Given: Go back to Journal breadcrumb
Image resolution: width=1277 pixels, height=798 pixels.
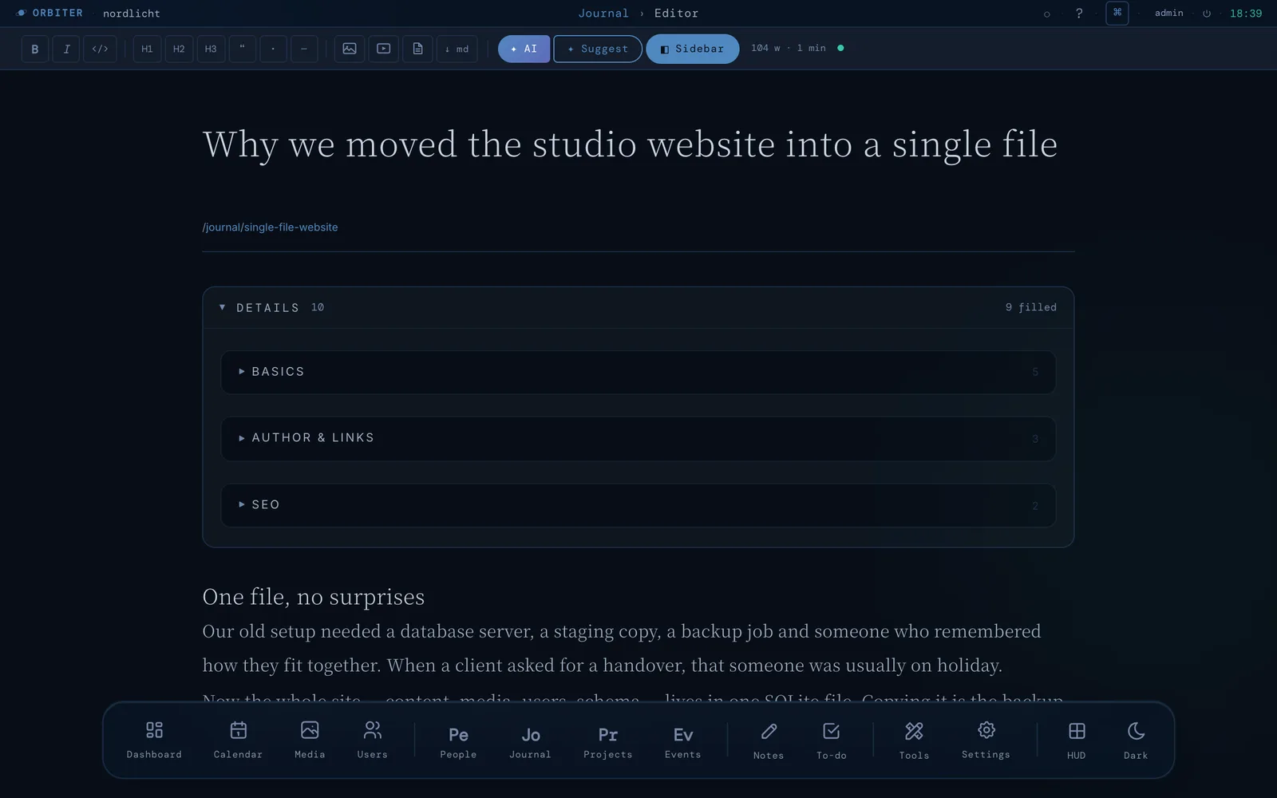Looking at the screenshot, I should click(x=603, y=14).
